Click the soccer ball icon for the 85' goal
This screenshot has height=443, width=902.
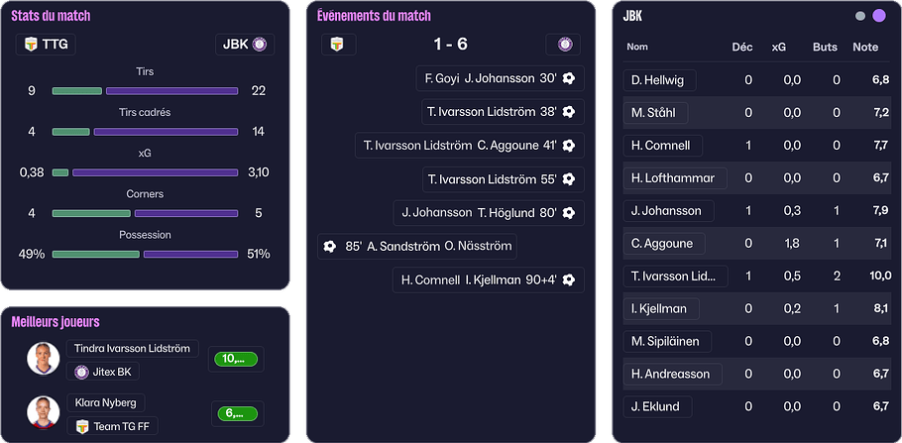[330, 247]
